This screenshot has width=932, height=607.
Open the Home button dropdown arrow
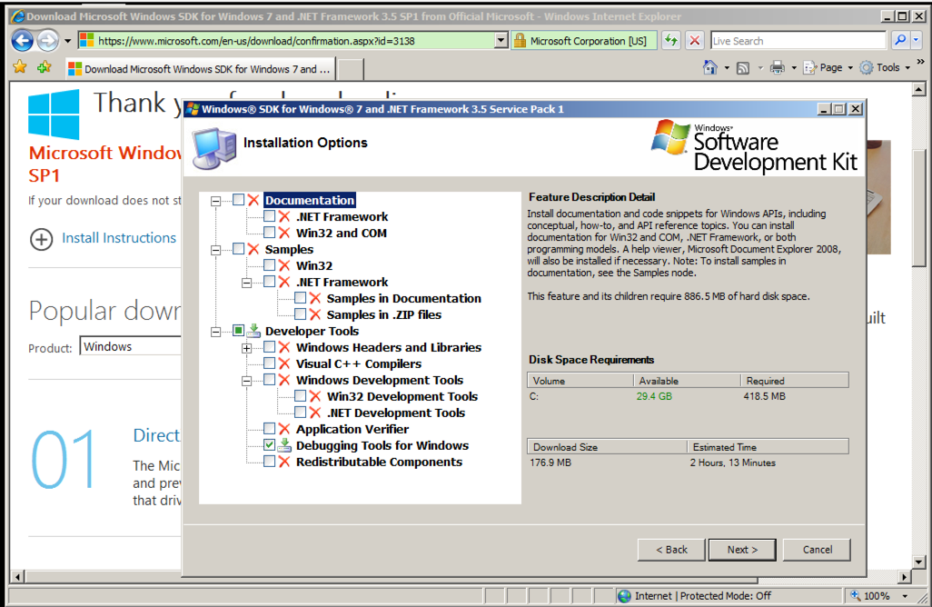[x=727, y=68]
